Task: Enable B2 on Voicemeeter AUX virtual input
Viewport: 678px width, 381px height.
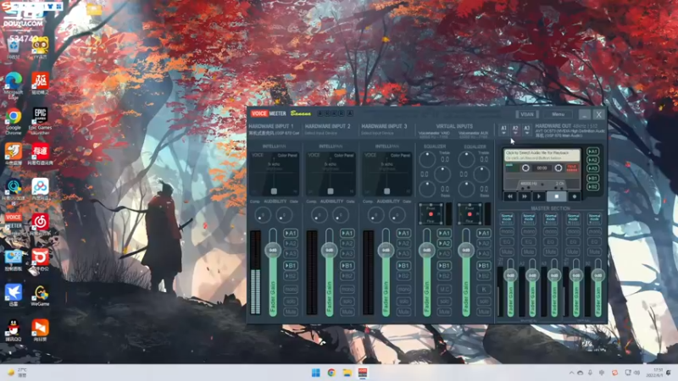Action: tap(483, 276)
